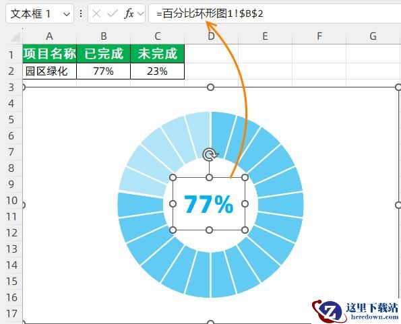Expand the dropdown arrow beside fx
401x324 pixels.
pos(140,13)
